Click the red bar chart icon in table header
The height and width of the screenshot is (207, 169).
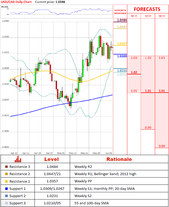pos(18,159)
